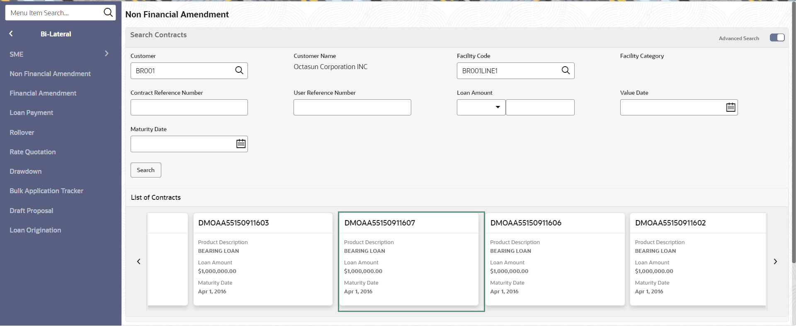Expand the SME submenu
The image size is (796, 326).
click(x=107, y=53)
